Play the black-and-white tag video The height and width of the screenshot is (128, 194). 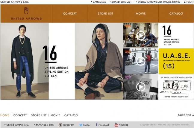(x=141, y=87)
